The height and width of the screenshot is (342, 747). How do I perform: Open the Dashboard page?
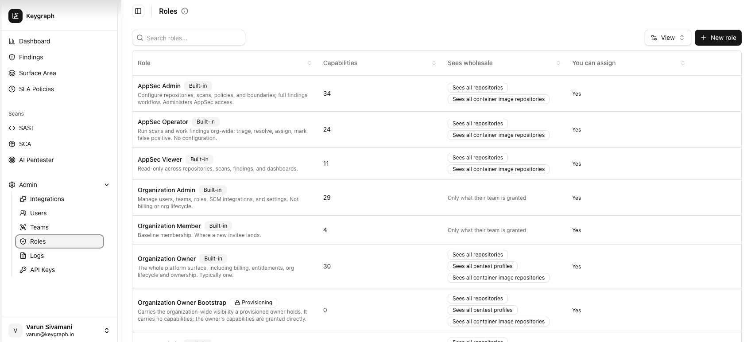[x=59, y=41]
